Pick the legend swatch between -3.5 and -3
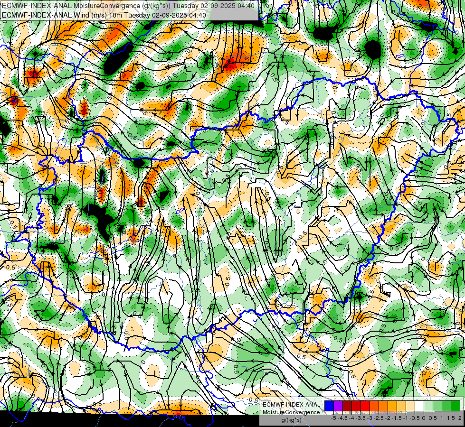Viewport: 465px width, 427px height. coord(365,406)
